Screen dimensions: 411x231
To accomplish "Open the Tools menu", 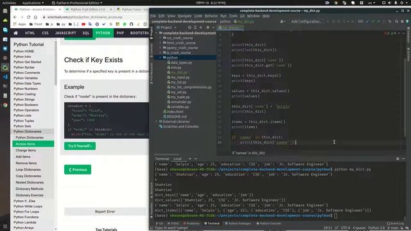I will [233, 16].
